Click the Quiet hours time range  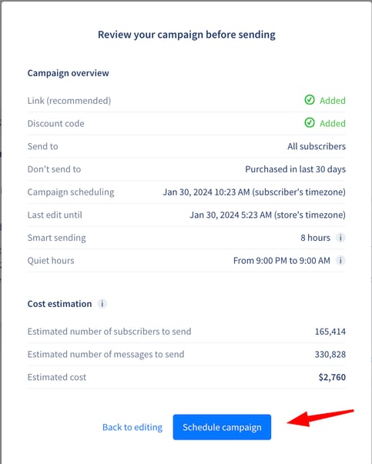[x=281, y=261]
